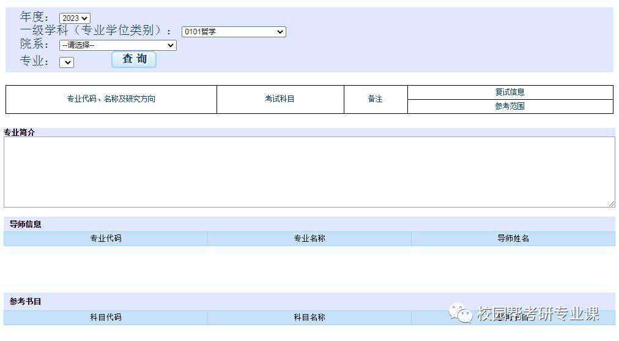Click the 查询 search button
This screenshot has height=341, width=619.
click(134, 59)
